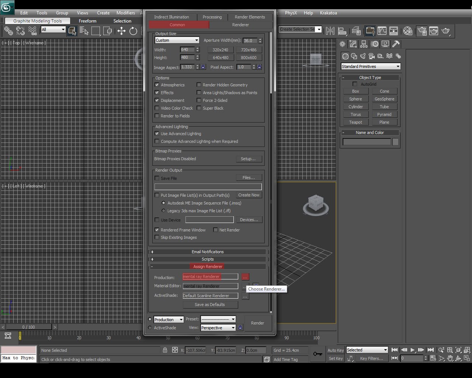Select the Select and Link tool
Image resolution: width=472 pixels, height=378 pixels.
click(x=8, y=31)
